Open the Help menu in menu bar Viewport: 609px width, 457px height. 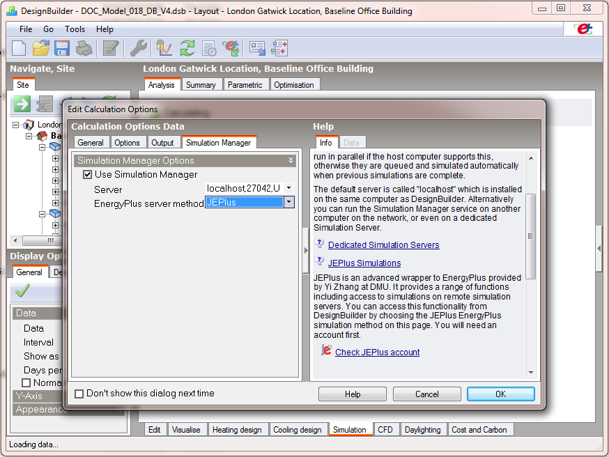coord(105,29)
